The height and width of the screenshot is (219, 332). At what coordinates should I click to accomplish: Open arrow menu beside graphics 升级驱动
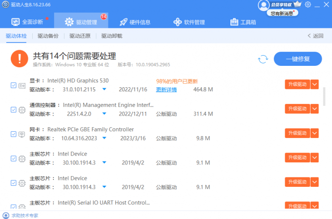pos(314,84)
